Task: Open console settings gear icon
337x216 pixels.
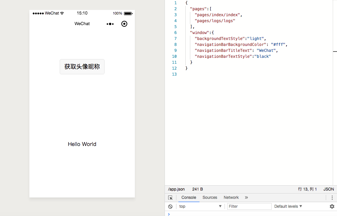Action: point(332,206)
